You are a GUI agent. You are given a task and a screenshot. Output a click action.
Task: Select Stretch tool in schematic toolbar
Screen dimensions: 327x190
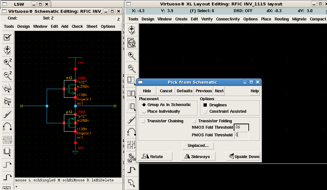8,88
